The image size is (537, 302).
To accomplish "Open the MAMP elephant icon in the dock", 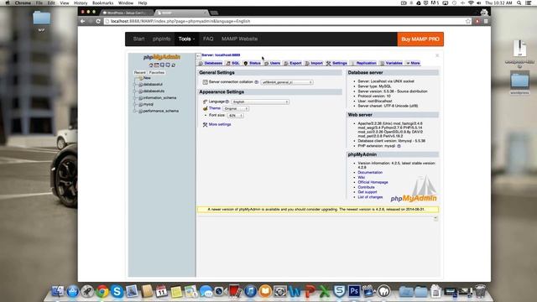I will [384, 291].
